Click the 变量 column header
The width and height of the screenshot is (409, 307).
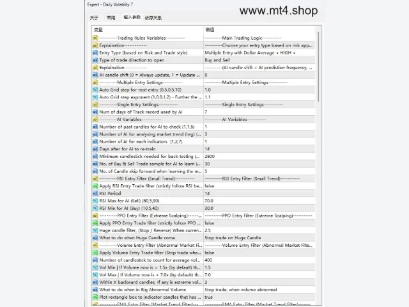click(98, 30)
